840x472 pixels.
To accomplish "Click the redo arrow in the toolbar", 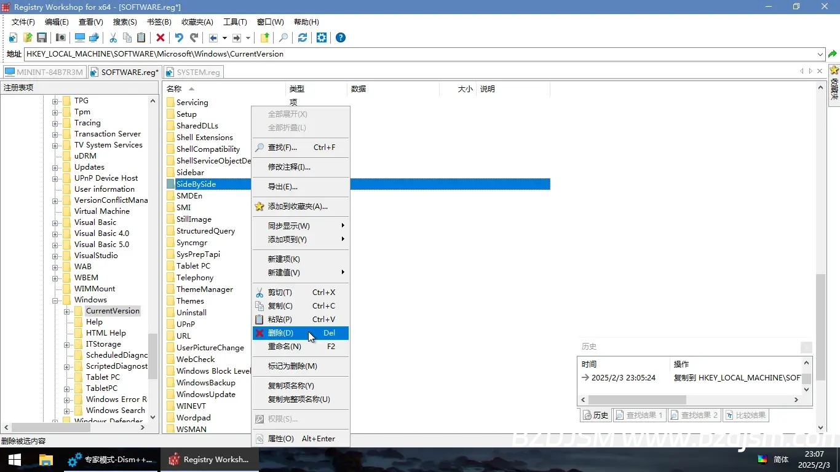I will tap(194, 37).
